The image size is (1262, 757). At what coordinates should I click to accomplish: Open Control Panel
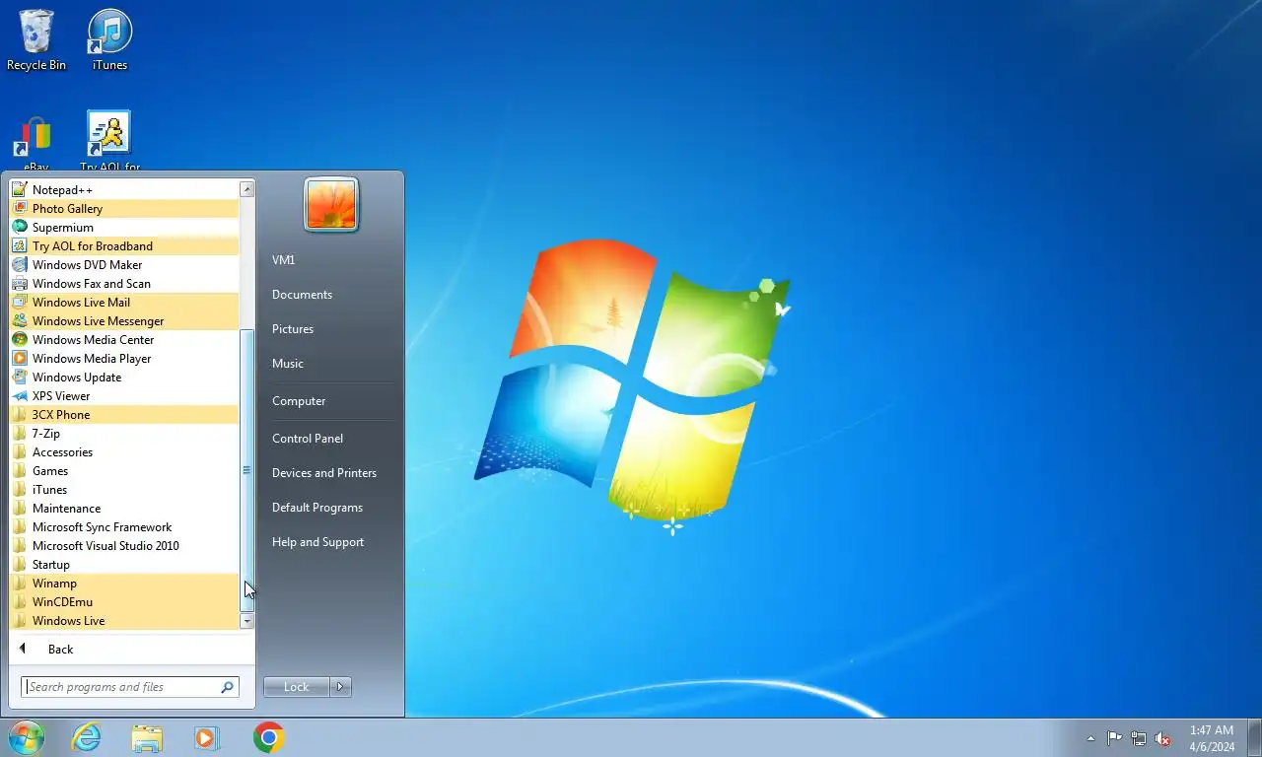pos(331,439)
